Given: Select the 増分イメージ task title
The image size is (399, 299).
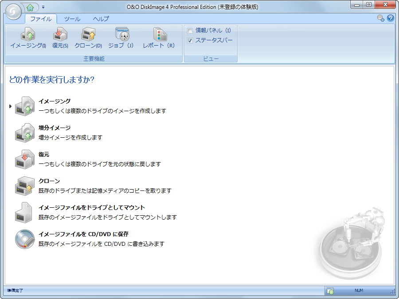Looking at the screenshot, I should click(x=55, y=128).
